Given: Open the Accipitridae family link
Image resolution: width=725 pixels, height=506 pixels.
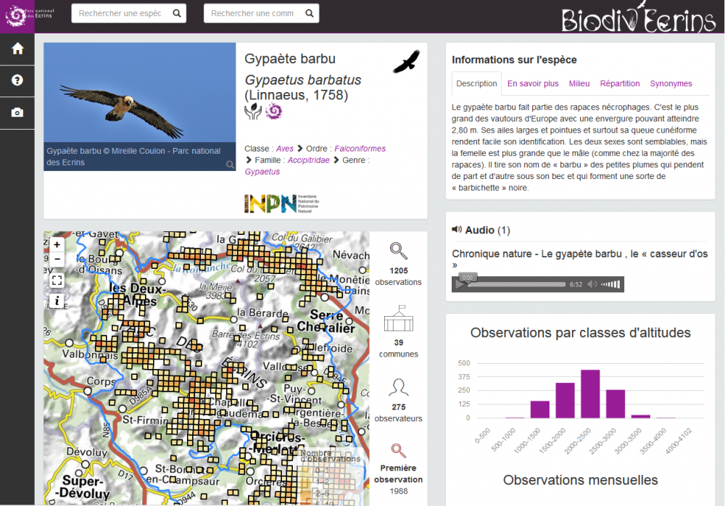Looking at the screenshot, I should (x=308, y=160).
